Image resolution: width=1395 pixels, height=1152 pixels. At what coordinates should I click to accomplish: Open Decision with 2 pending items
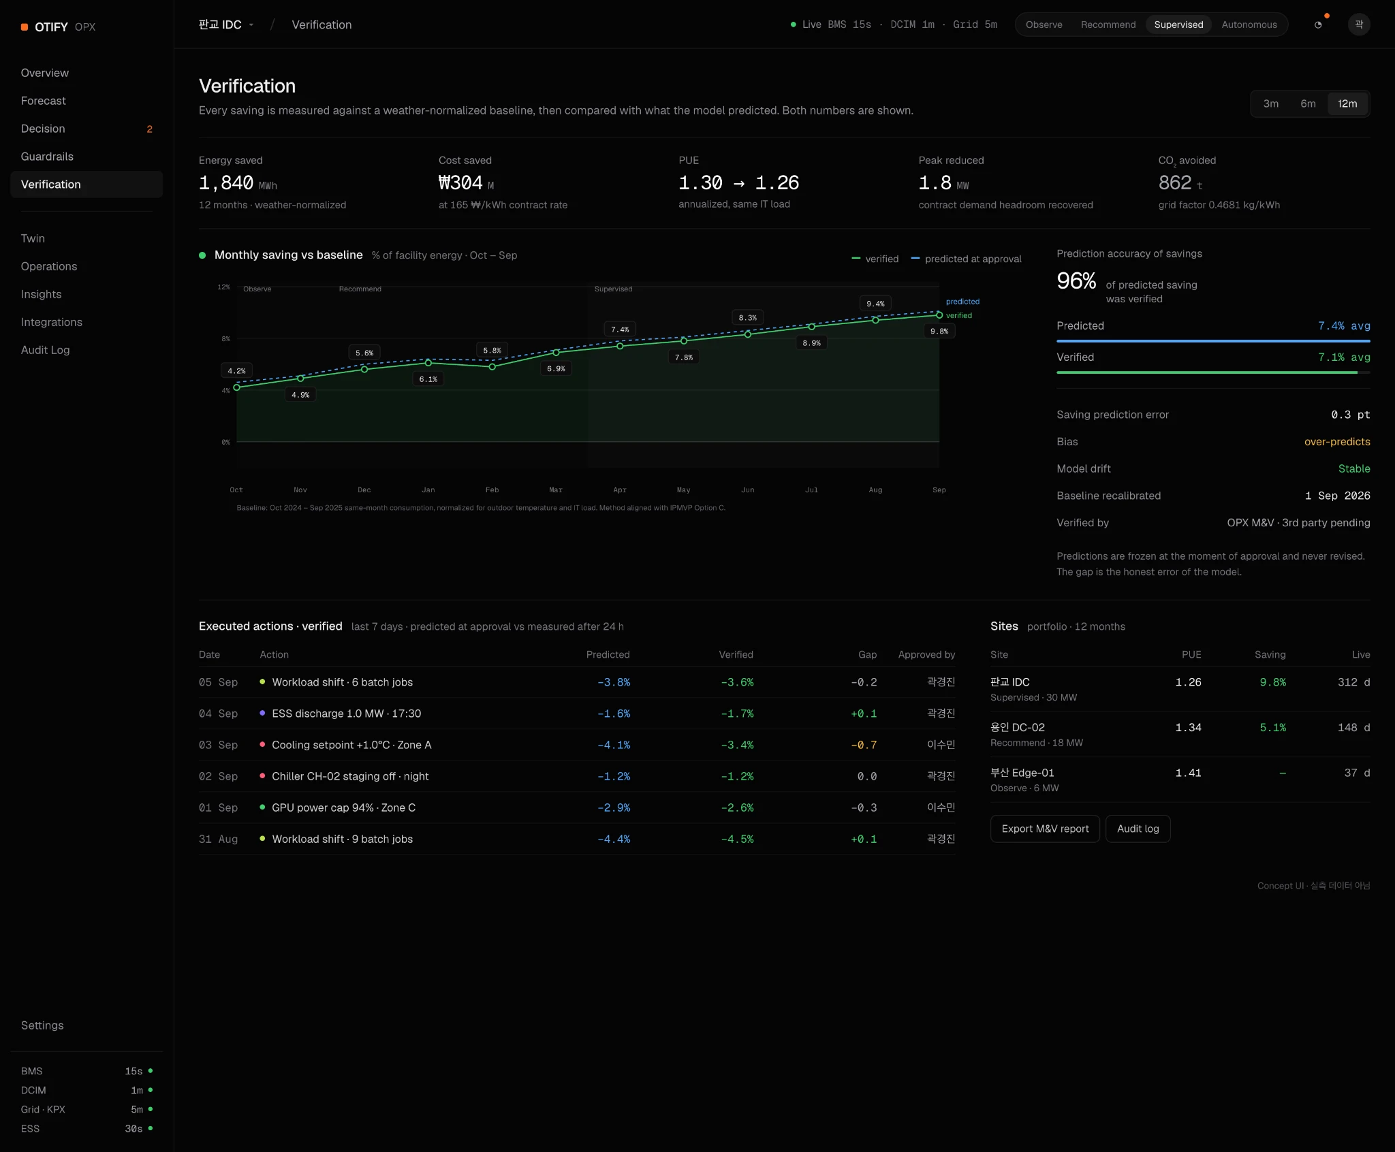click(87, 129)
